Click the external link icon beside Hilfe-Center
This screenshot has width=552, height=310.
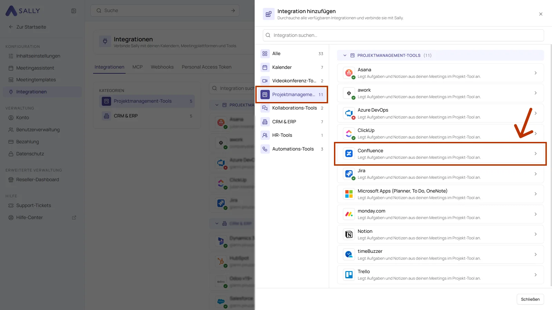74,218
